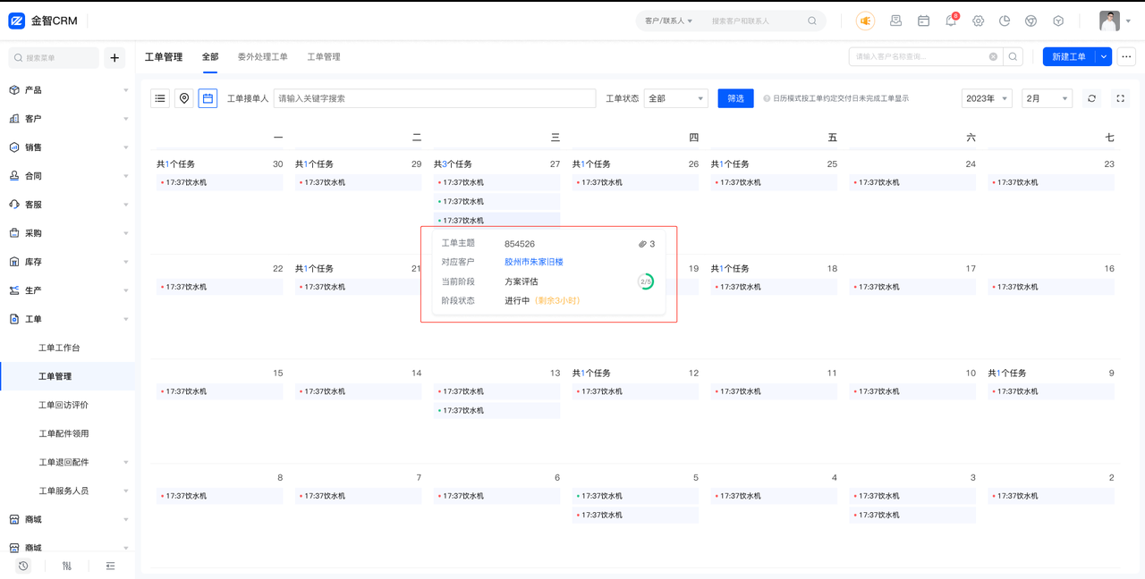Viewport: 1145px width, 579px height.
Task: Click the customer name search magnifier
Action: click(1013, 56)
